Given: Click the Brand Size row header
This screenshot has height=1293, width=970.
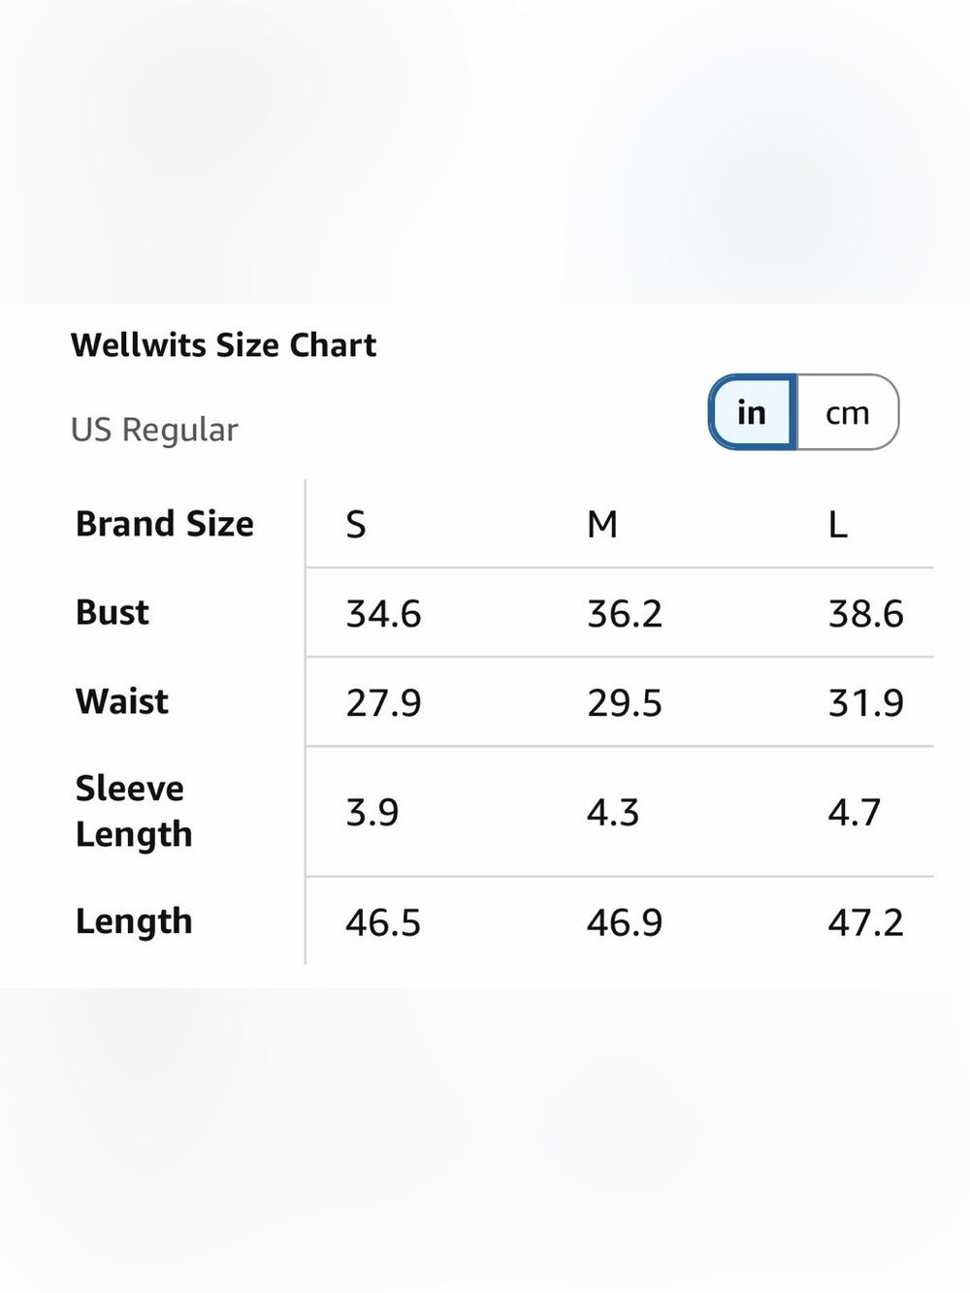Looking at the screenshot, I should (x=165, y=524).
